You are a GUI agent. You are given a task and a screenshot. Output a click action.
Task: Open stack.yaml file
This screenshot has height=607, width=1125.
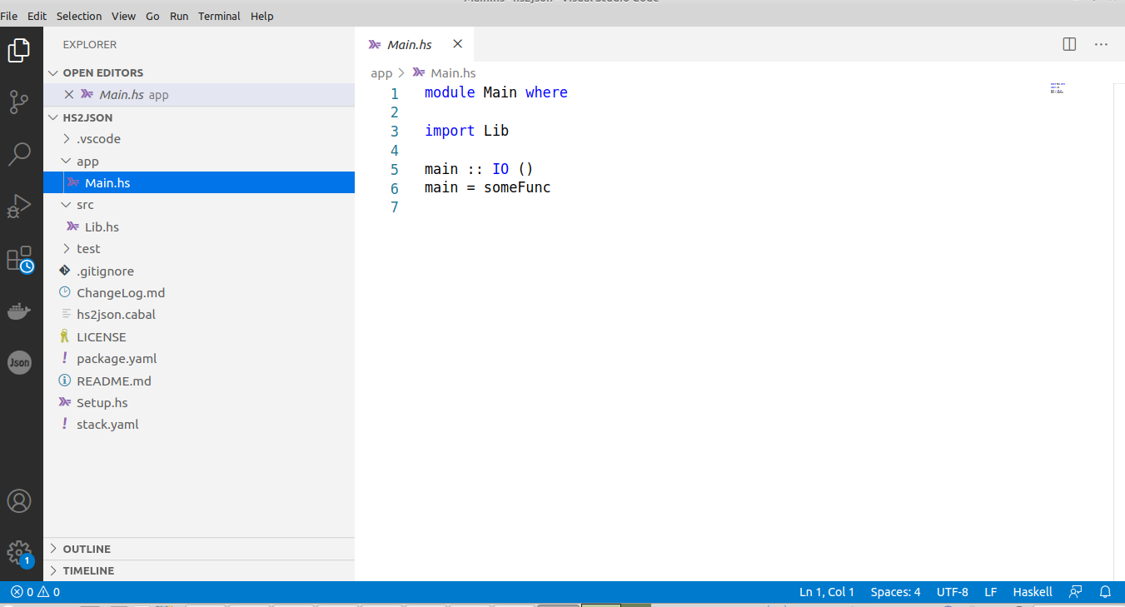coord(199,425)
